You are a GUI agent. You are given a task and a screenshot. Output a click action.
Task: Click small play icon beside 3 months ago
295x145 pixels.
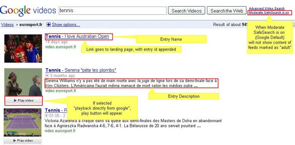[x=47, y=75]
